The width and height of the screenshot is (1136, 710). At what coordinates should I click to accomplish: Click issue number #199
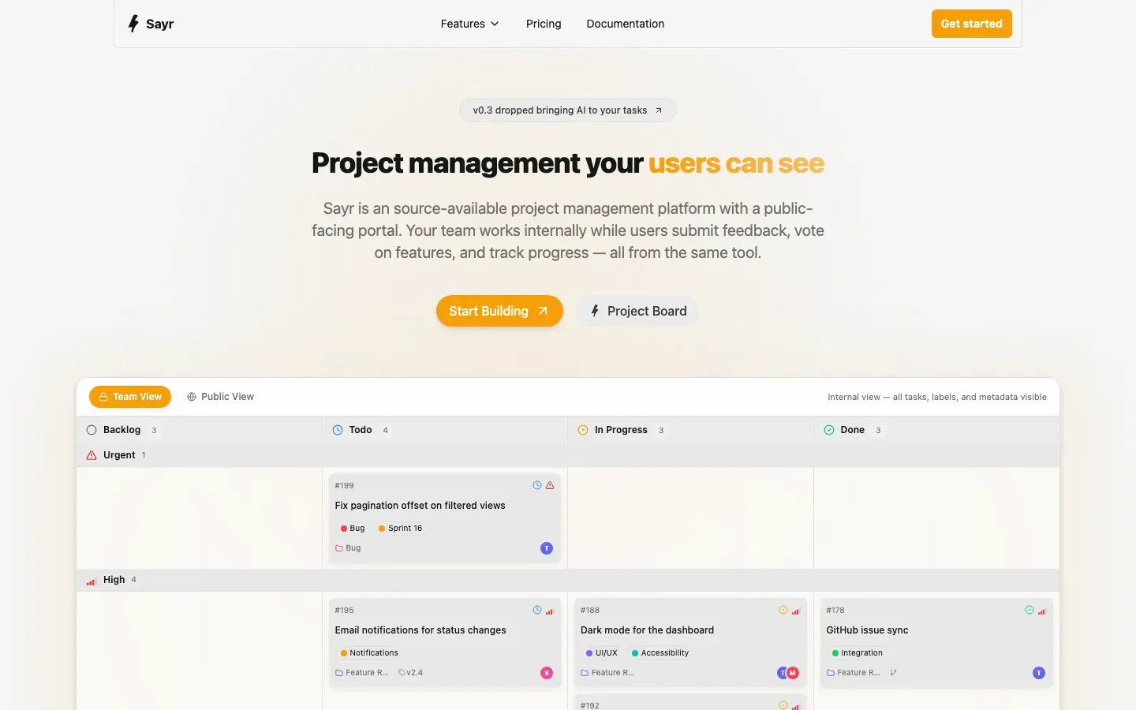[344, 486]
